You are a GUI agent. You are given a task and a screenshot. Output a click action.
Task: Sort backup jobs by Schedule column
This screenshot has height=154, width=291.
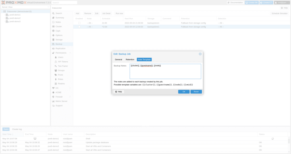point(112,18)
